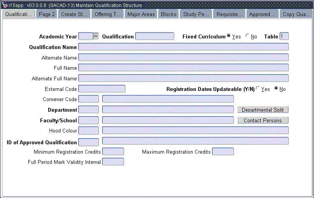Select the Copy Qua... tab
This screenshot has width=314, height=198.
(x=296, y=14)
